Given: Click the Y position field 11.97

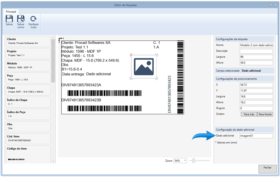Looking at the screenshot, I should (x=256, y=91).
